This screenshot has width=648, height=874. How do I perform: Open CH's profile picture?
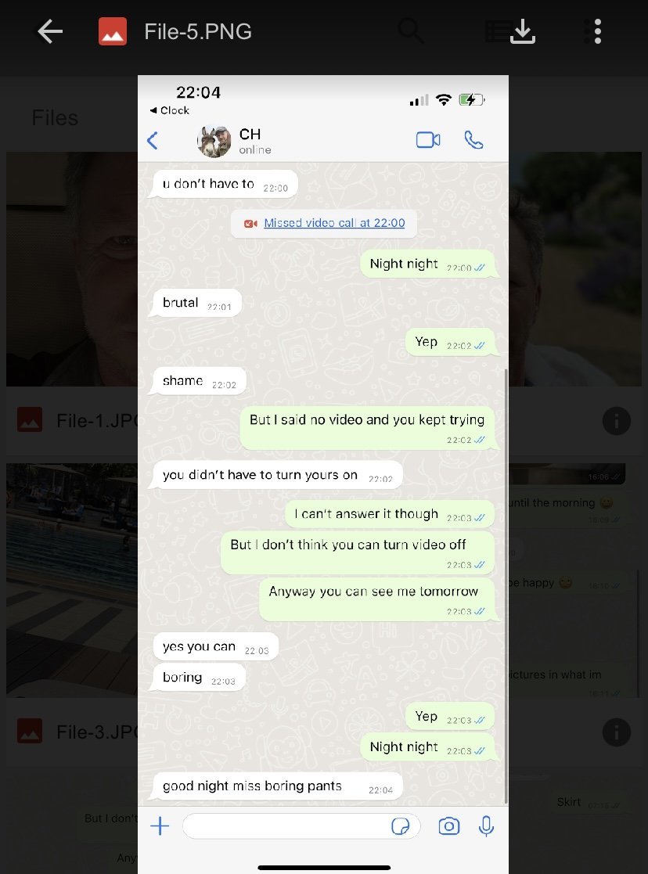(x=214, y=142)
